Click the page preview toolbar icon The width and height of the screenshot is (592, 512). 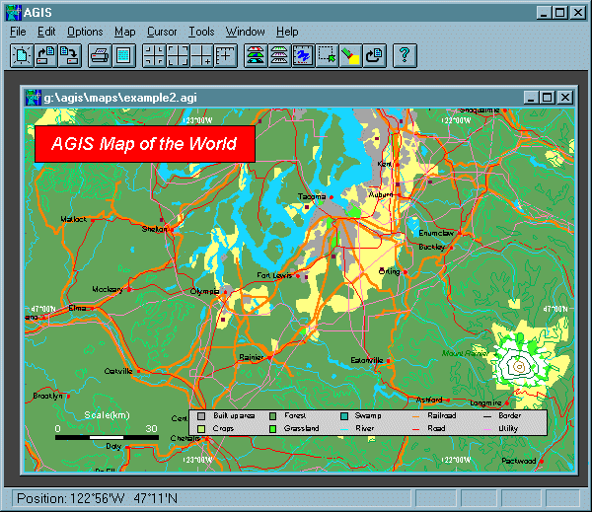(x=123, y=55)
